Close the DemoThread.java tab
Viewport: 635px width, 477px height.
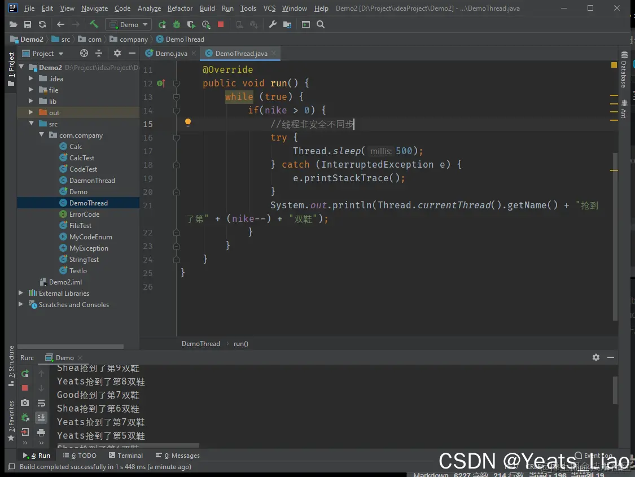pos(274,53)
